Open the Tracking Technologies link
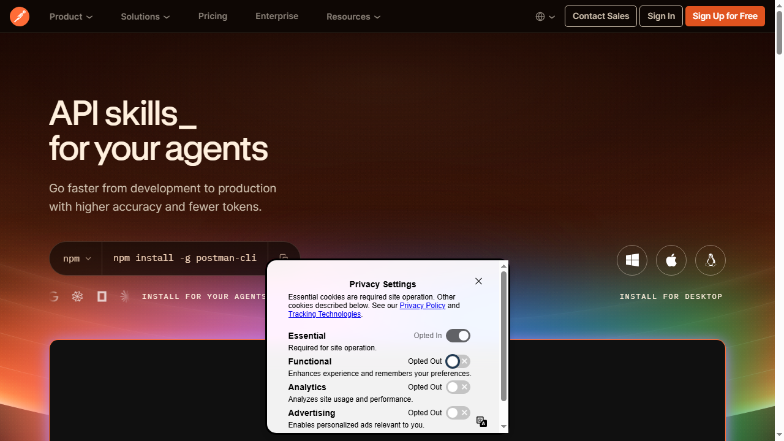 325,314
